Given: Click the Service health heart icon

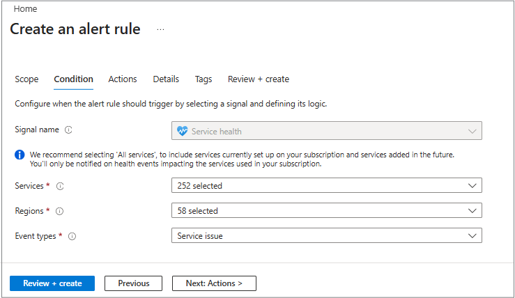Looking at the screenshot, I should pos(183,131).
